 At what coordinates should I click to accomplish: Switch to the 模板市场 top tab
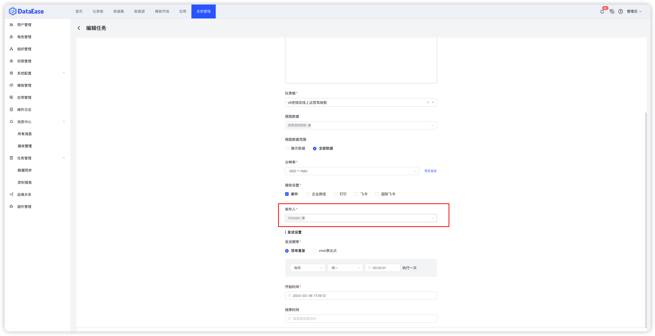[x=162, y=11]
